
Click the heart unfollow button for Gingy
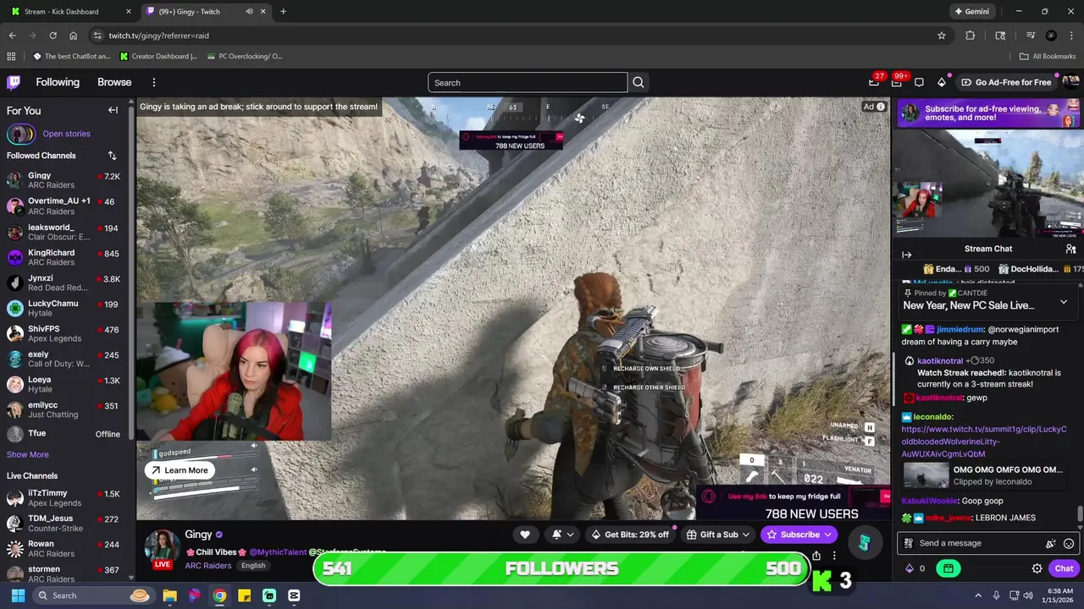coord(525,535)
